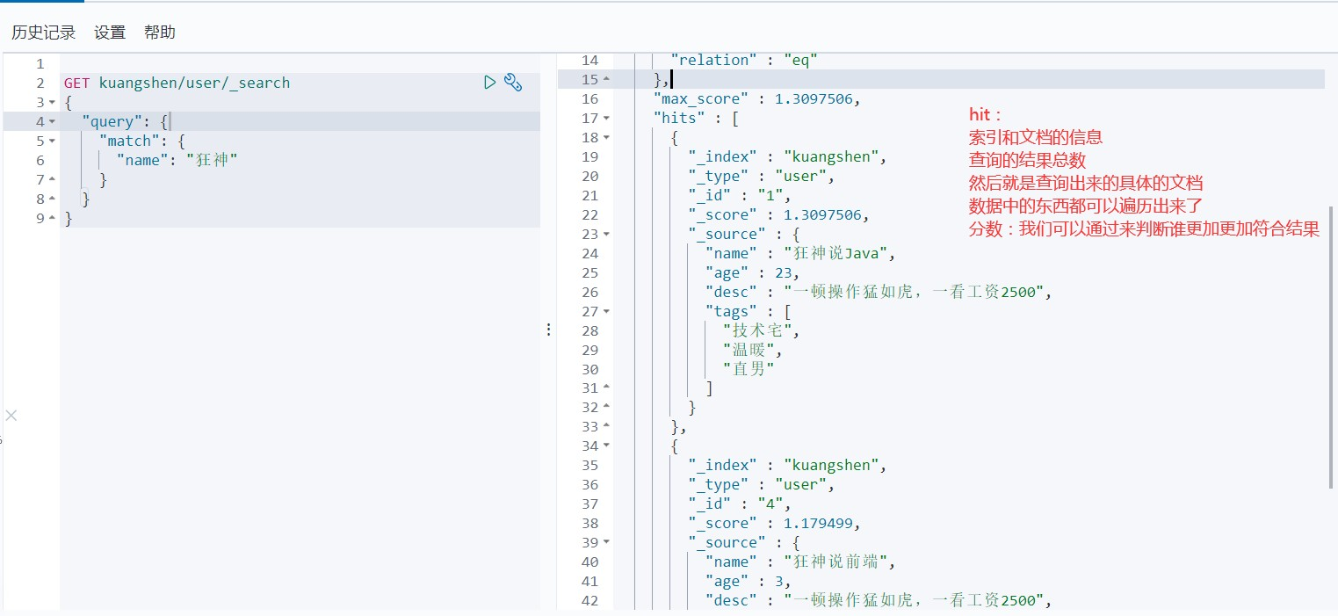Image resolution: width=1338 pixels, height=616 pixels.
Task: Fold the second hit object on response line 34
Action: (x=607, y=446)
